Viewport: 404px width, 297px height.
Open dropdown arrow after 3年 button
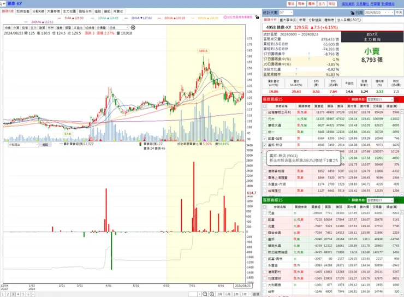pyautogui.click(x=250, y=294)
